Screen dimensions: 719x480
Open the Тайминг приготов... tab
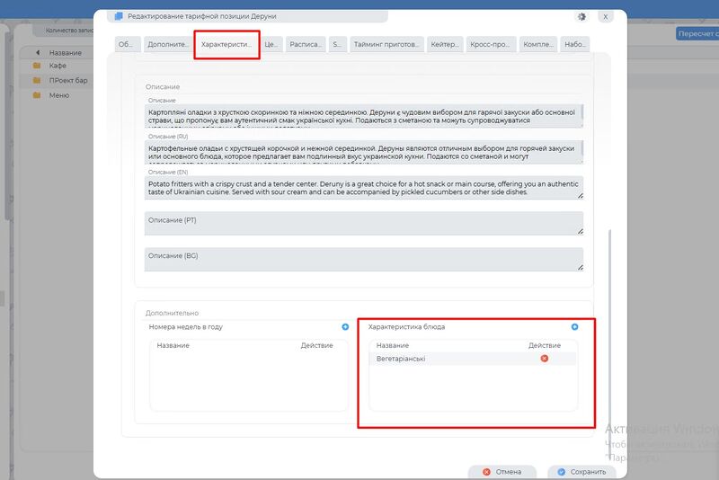(x=386, y=44)
